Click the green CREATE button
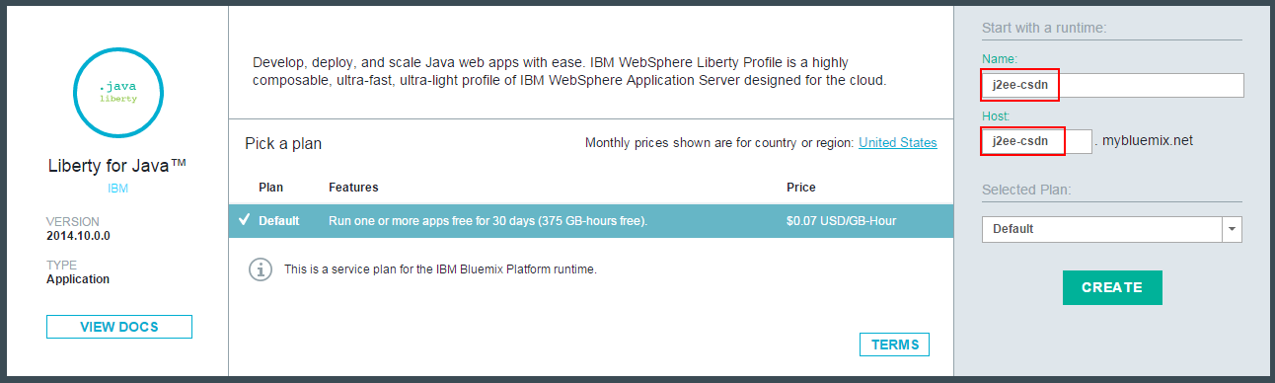This screenshot has width=1275, height=383. 1112,287
